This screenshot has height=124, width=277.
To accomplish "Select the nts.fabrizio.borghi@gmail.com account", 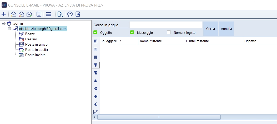I will pos(43,29).
